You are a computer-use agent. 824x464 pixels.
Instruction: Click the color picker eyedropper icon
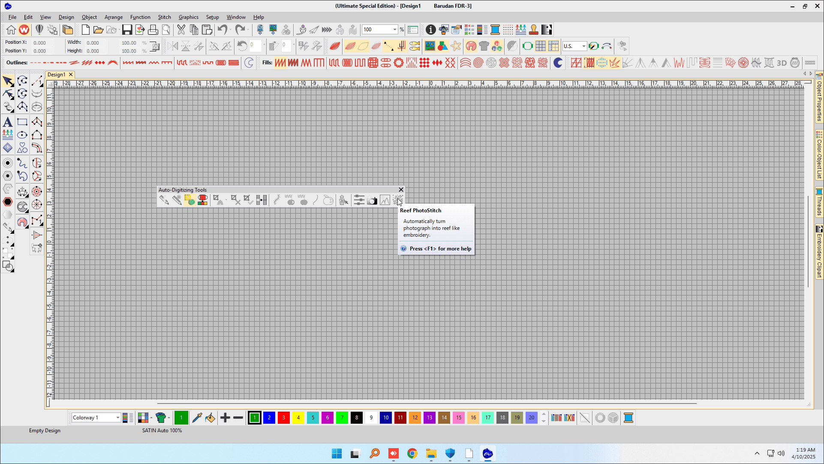[197, 417]
